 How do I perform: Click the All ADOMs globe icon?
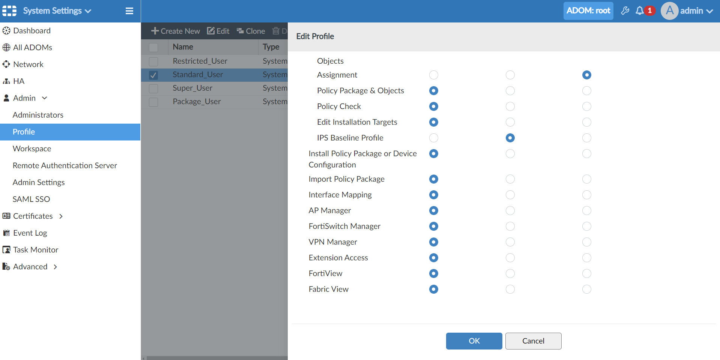6,48
